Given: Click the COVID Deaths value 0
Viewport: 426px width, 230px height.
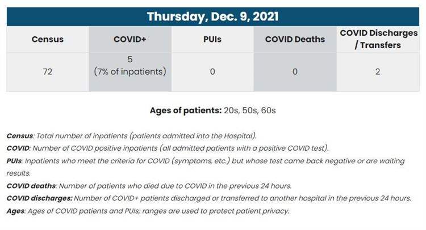Looking at the screenshot, I should click(295, 72).
